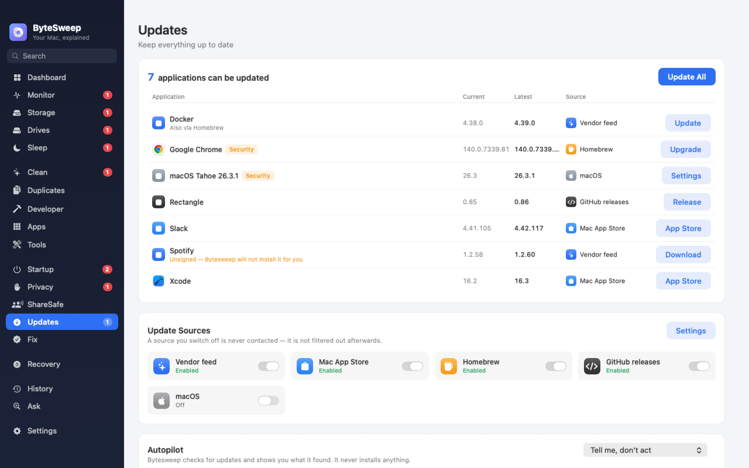
Task: Click the Search field in sidebar
Action: click(x=62, y=56)
